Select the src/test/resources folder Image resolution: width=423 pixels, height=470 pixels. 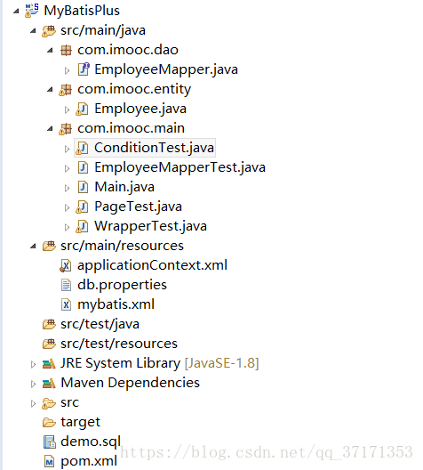tap(119, 344)
